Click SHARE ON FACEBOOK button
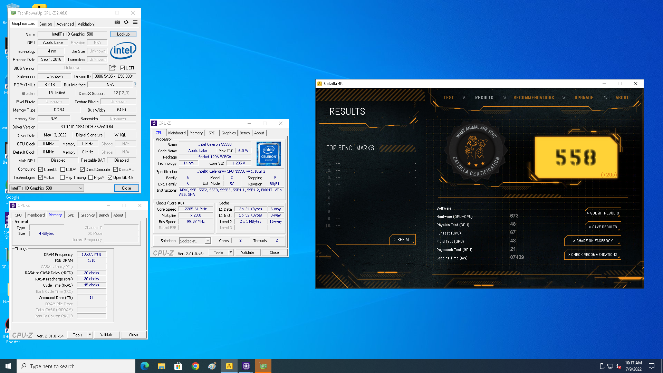Viewport: 663px width, 373px height. coord(593,241)
